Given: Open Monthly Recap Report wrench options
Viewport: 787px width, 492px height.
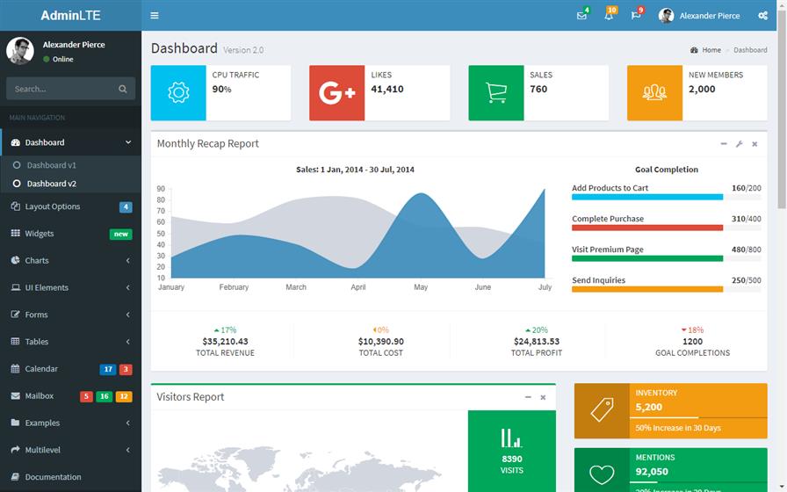Looking at the screenshot, I should [x=740, y=144].
